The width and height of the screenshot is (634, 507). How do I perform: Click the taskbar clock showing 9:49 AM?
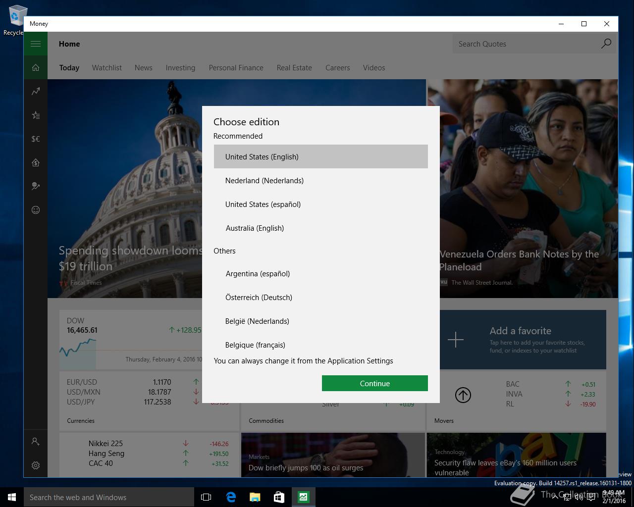[614, 497]
